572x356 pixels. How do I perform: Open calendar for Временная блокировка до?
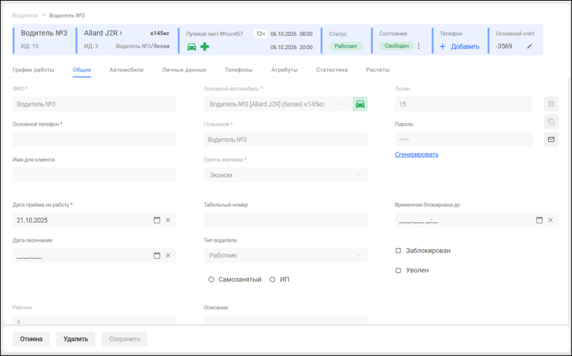(x=539, y=220)
